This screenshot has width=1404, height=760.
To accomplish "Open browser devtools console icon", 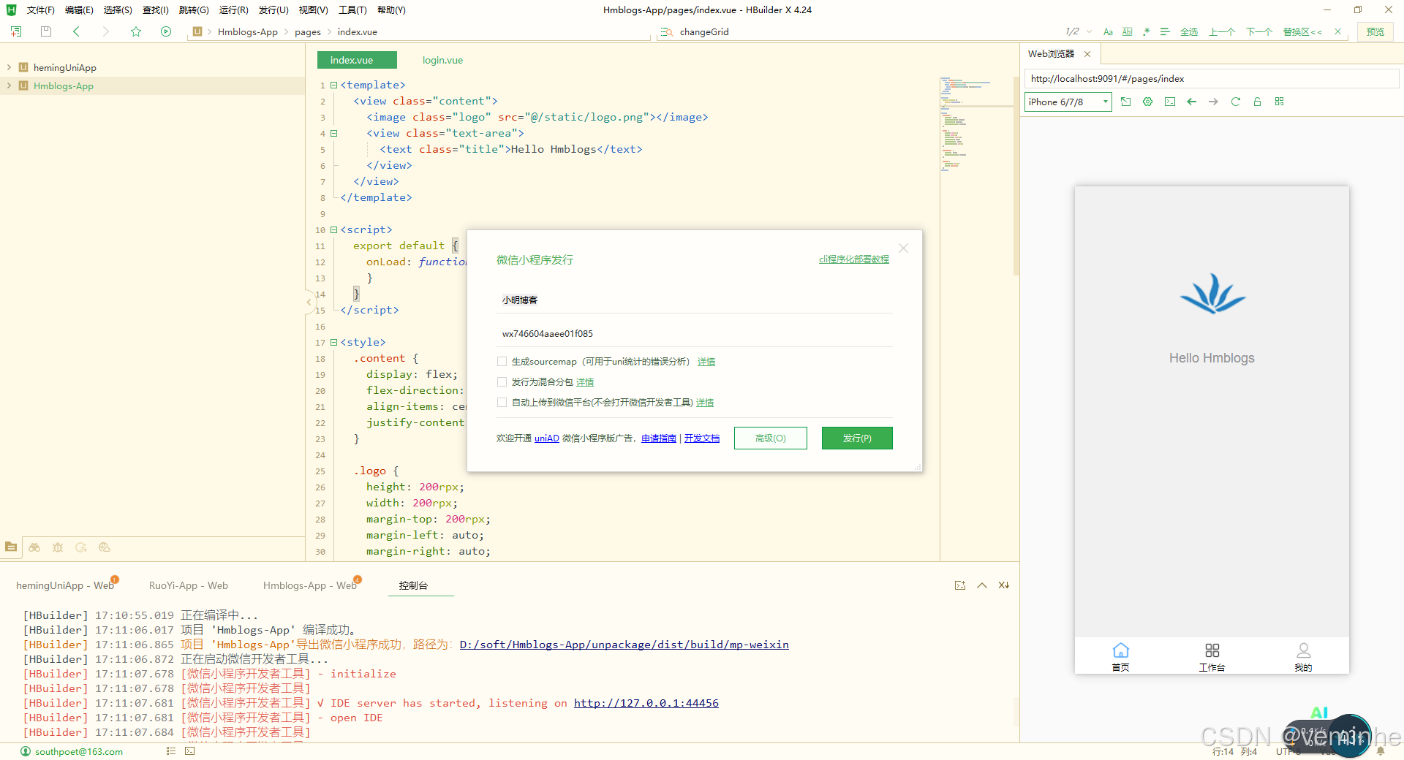I will [x=1170, y=102].
